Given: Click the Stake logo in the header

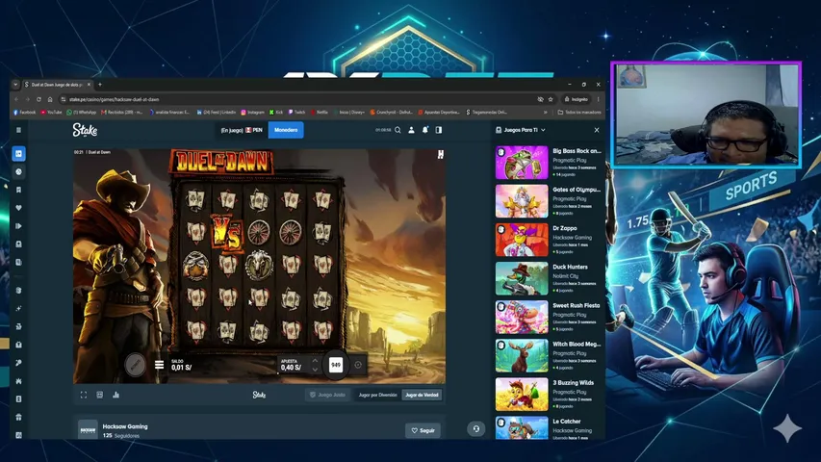Looking at the screenshot, I should tap(85, 130).
